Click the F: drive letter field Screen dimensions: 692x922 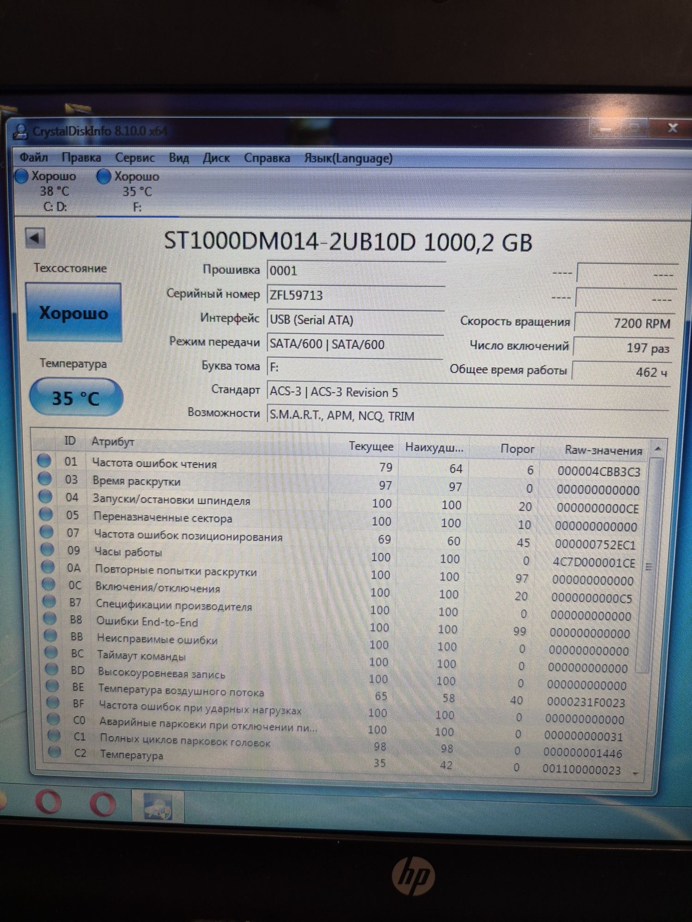355,367
